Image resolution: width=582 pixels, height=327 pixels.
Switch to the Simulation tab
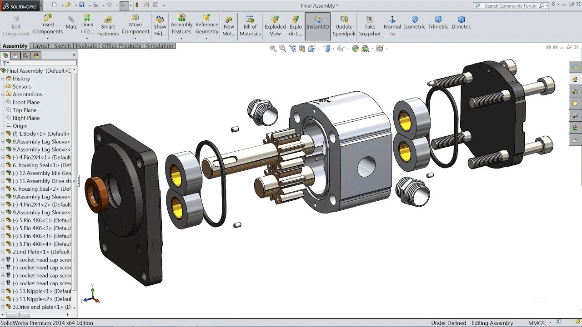click(x=159, y=45)
